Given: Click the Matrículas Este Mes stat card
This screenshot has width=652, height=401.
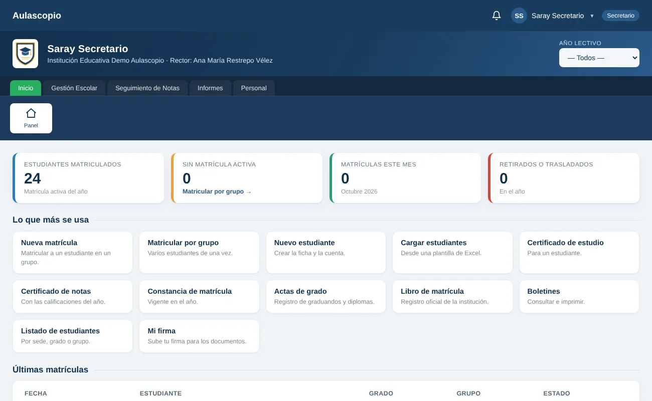Looking at the screenshot, I should coord(405,178).
